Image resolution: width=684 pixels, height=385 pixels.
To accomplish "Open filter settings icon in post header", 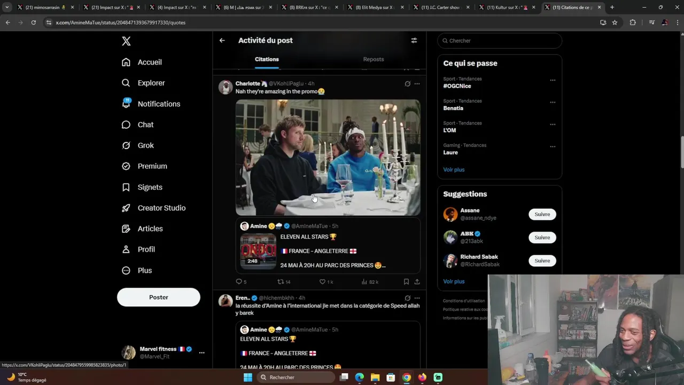I will pos(414,40).
